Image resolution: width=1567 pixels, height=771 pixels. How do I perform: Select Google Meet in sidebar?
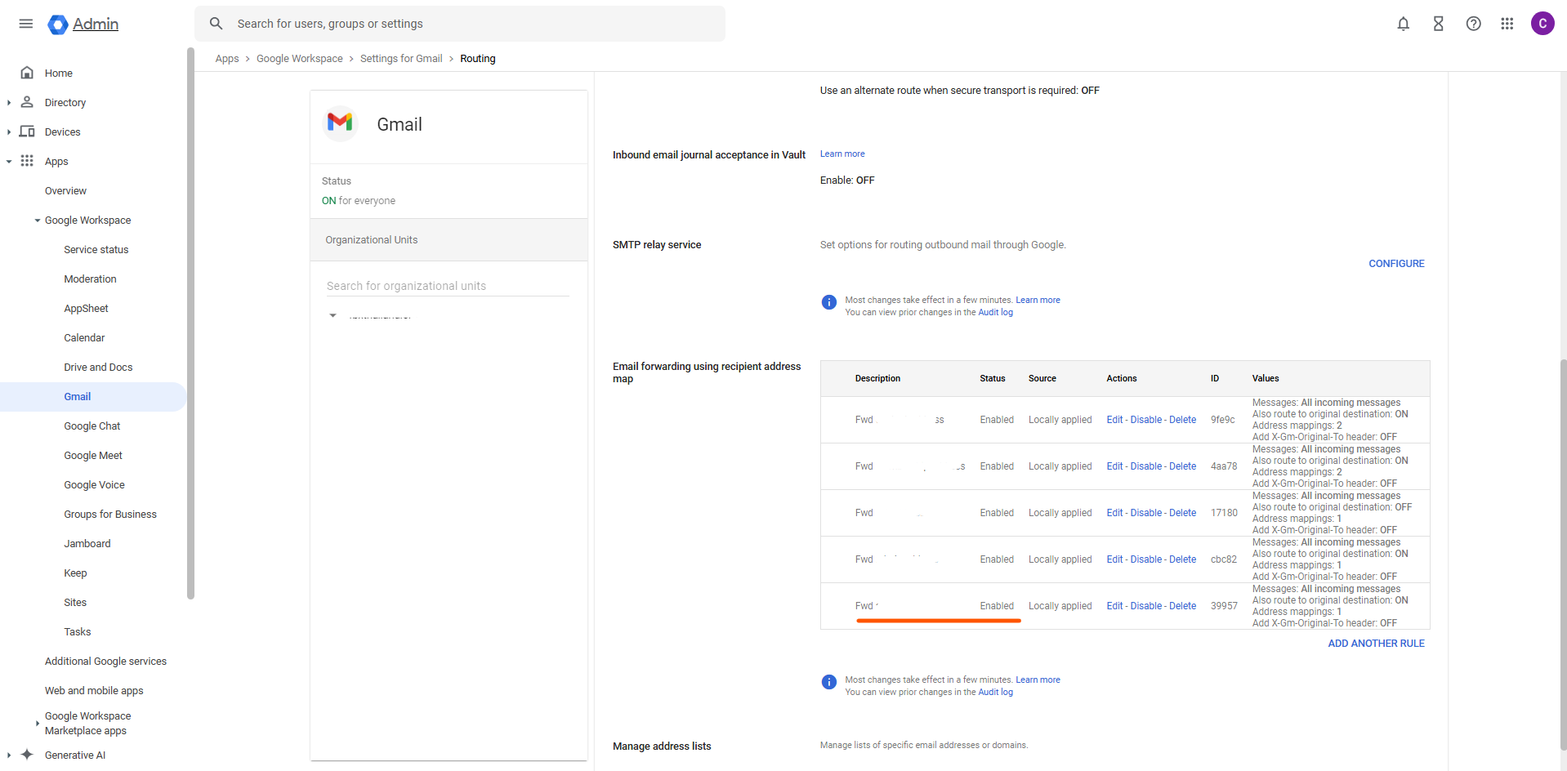pos(93,455)
